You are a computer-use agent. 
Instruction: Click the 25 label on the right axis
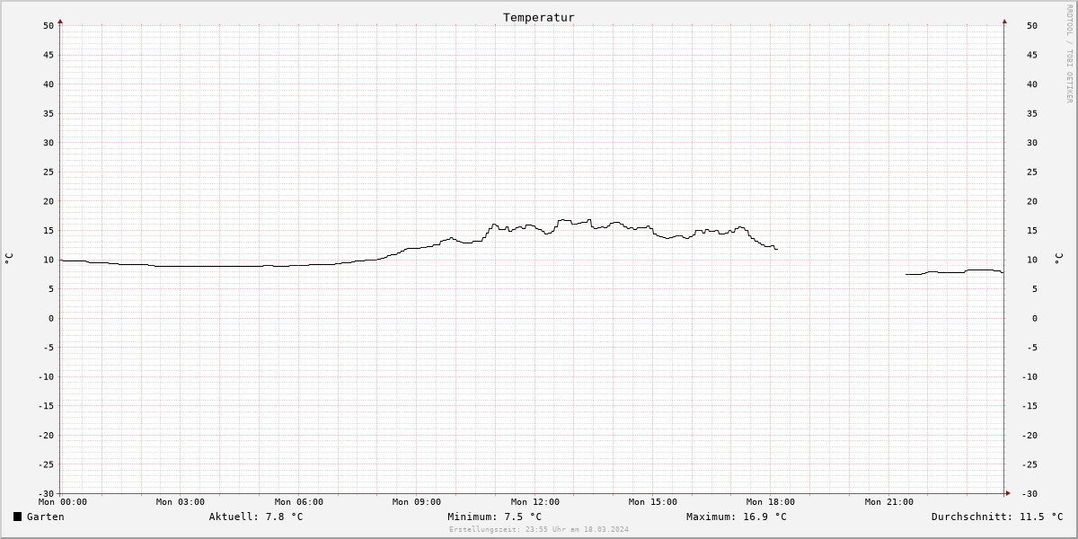1031,172
